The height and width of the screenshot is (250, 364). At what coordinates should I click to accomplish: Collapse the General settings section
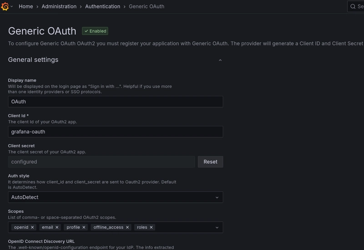click(220, 60)
